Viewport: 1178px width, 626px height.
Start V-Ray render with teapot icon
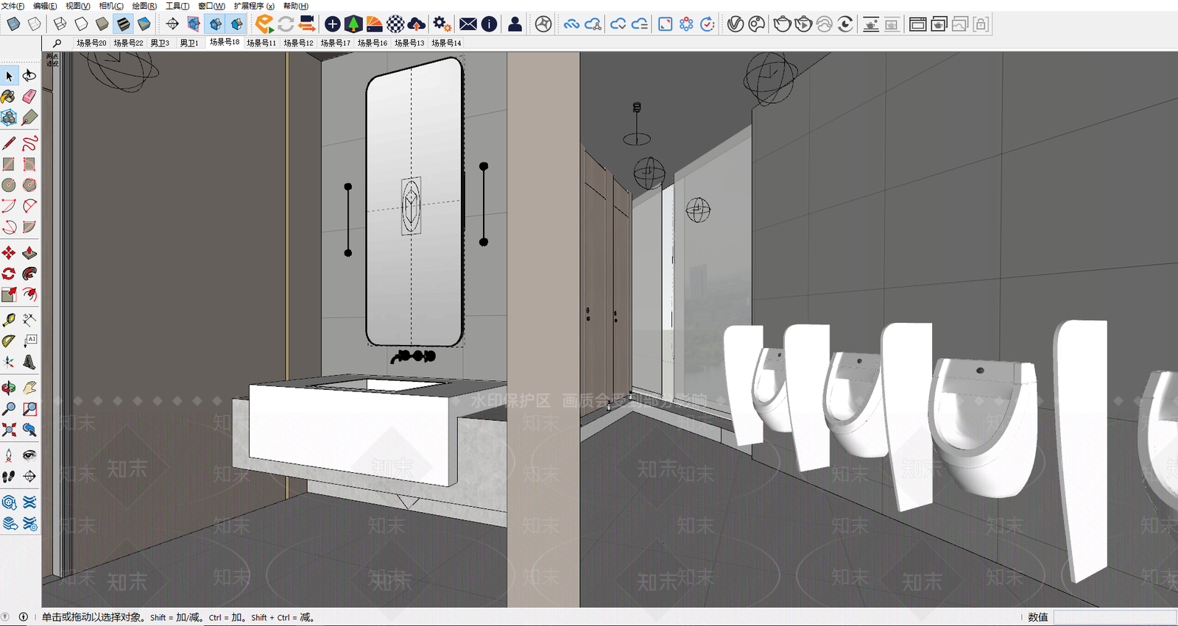tap(782, 24)
